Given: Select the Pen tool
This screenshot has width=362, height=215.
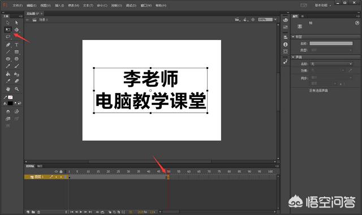Looking at the screenshot, I should point(8,45).
